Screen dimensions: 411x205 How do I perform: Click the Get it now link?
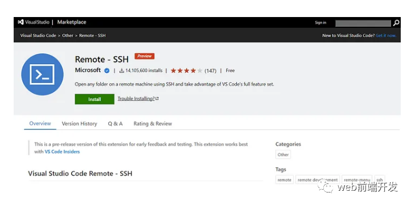pyautogui.click(x=386, y=36)
